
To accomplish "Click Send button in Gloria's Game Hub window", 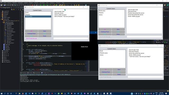I will pos(45,31).
